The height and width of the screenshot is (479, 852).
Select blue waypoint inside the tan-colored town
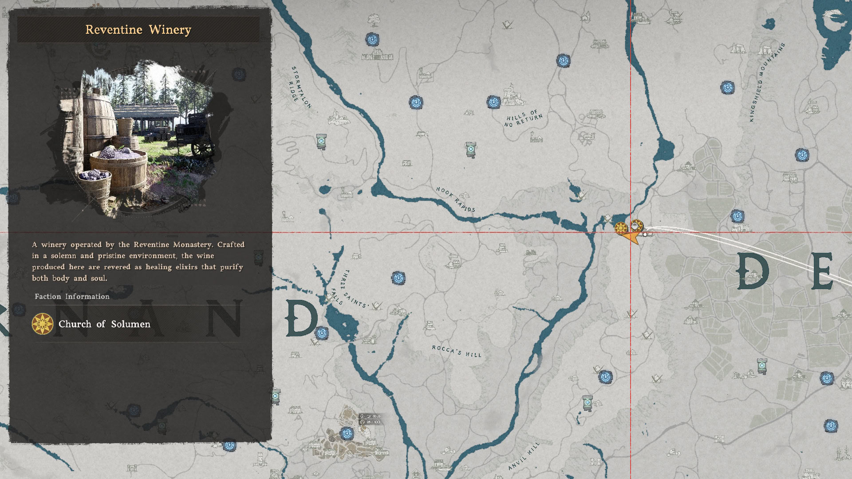pyautogui.click(x=347, y=433)
